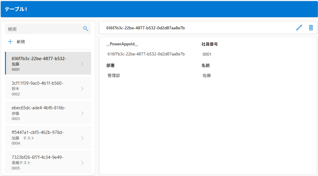
Task: Click the 管理部 department value
Action: pyautogui.click(x=114, y=76)
